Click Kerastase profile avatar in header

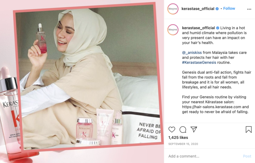coord(173,9)
